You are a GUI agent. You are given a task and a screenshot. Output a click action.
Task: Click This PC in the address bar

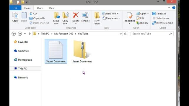click(45, 34)
